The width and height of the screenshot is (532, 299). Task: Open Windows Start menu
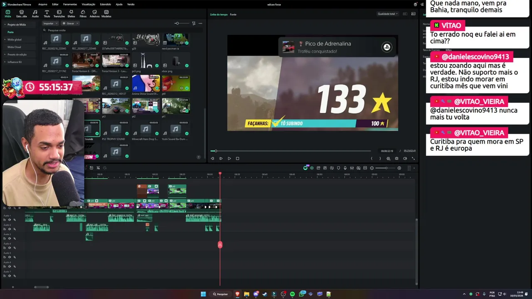click(x=203, y=294)
